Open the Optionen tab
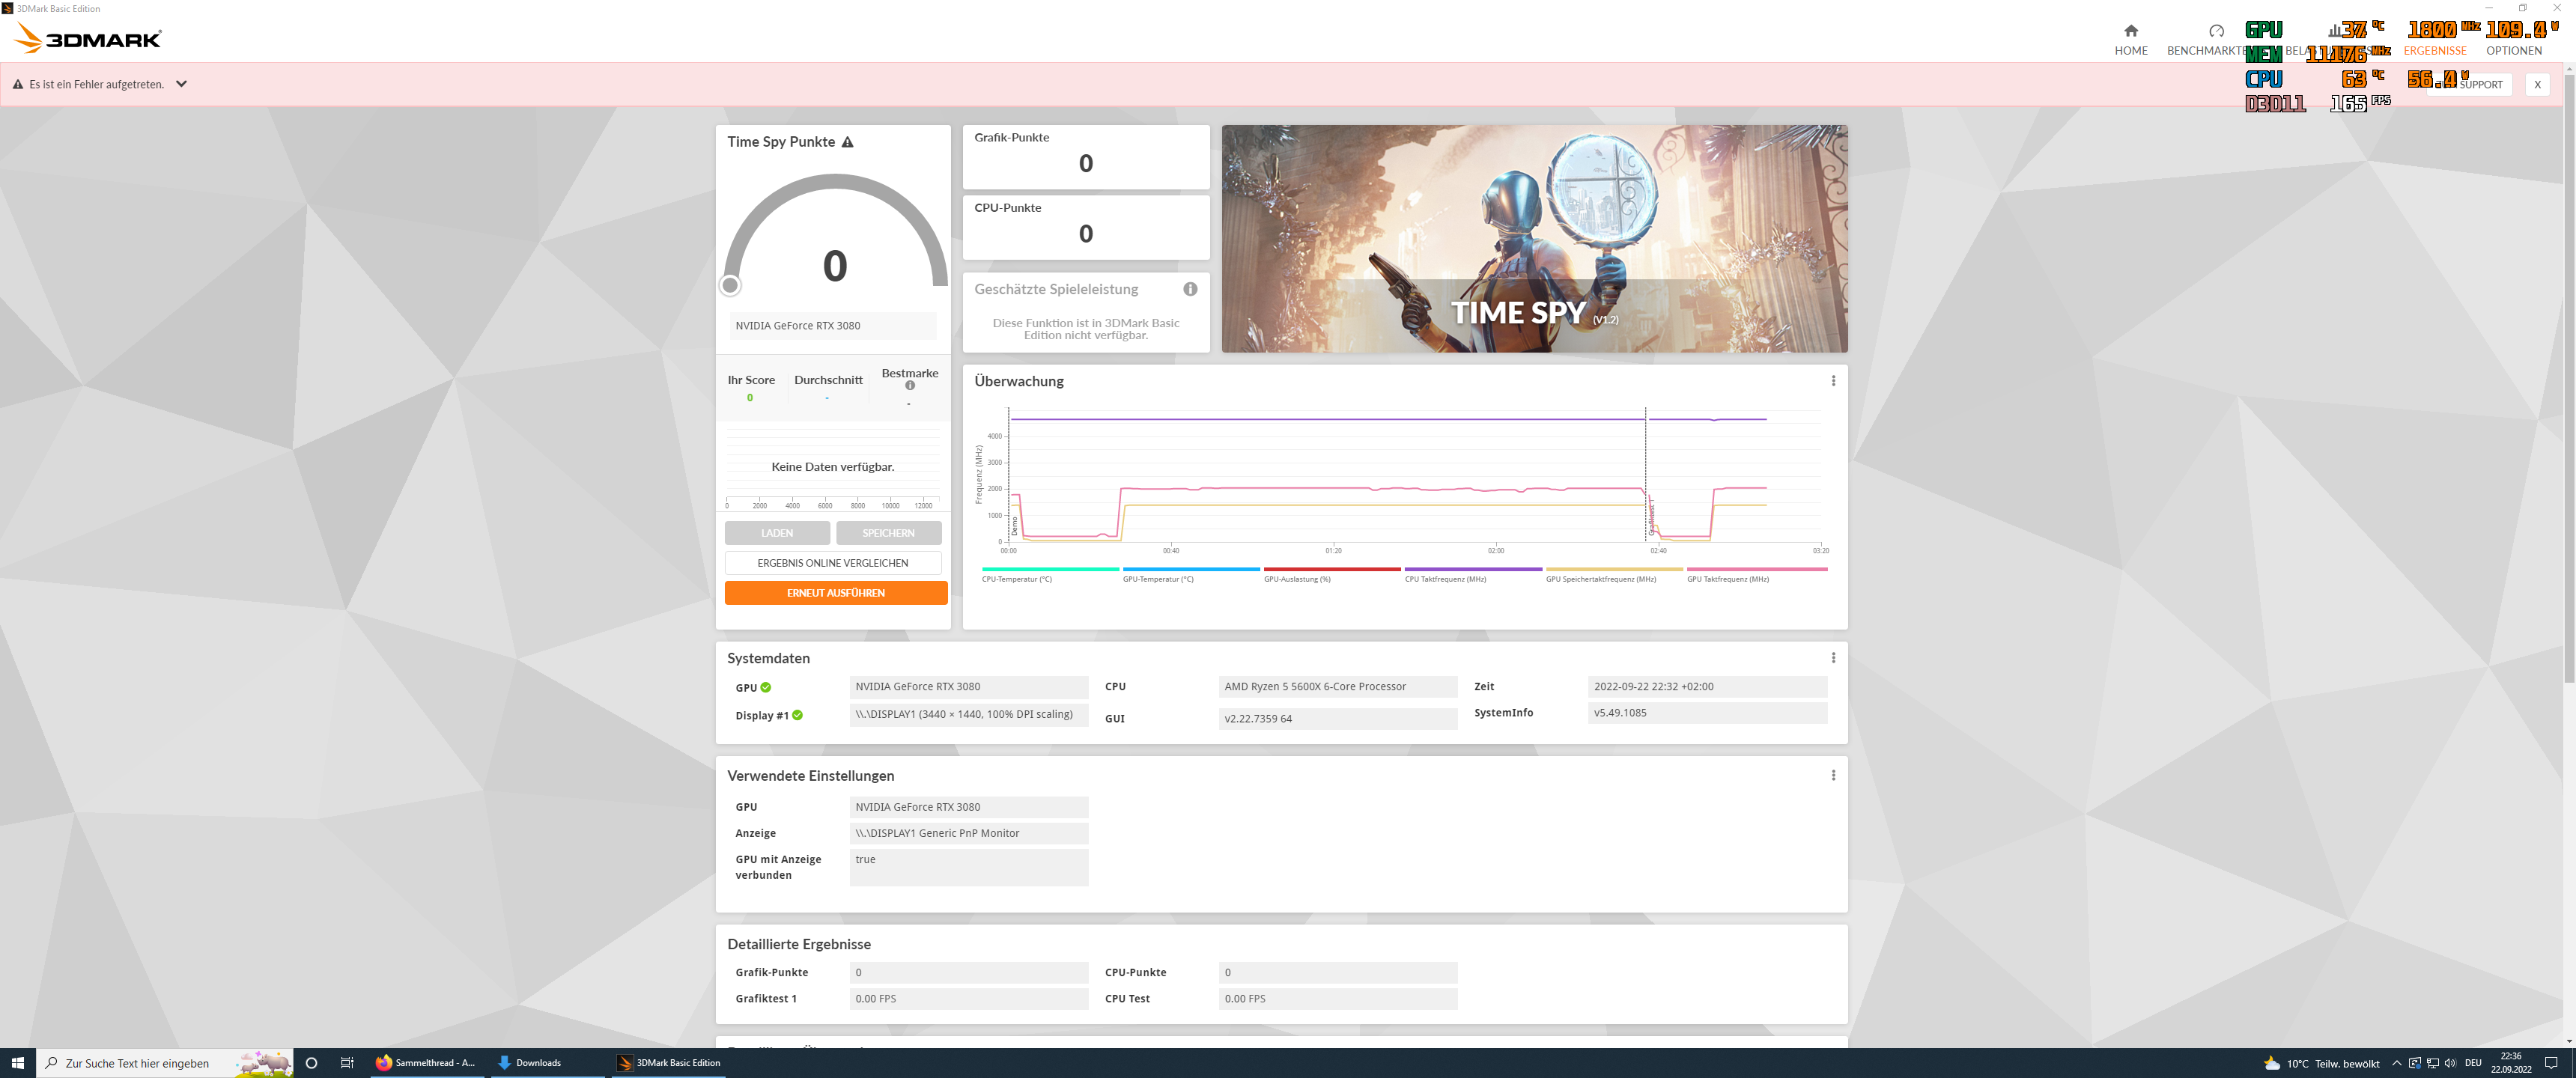The height and width of the screenshot is (1078, 2576). 2513,51
